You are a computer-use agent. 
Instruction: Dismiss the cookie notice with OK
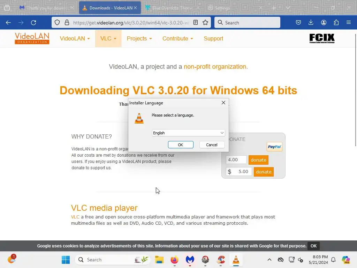coord(313,246)
